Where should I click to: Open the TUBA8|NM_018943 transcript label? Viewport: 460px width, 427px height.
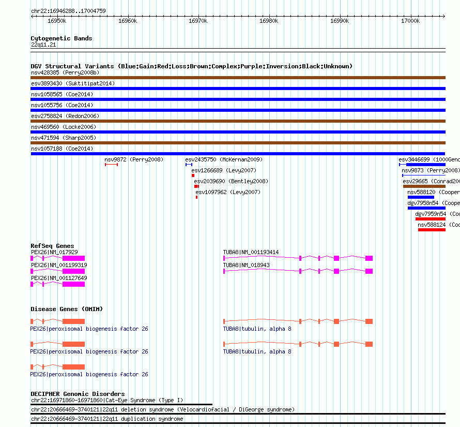tap(246, 265)
